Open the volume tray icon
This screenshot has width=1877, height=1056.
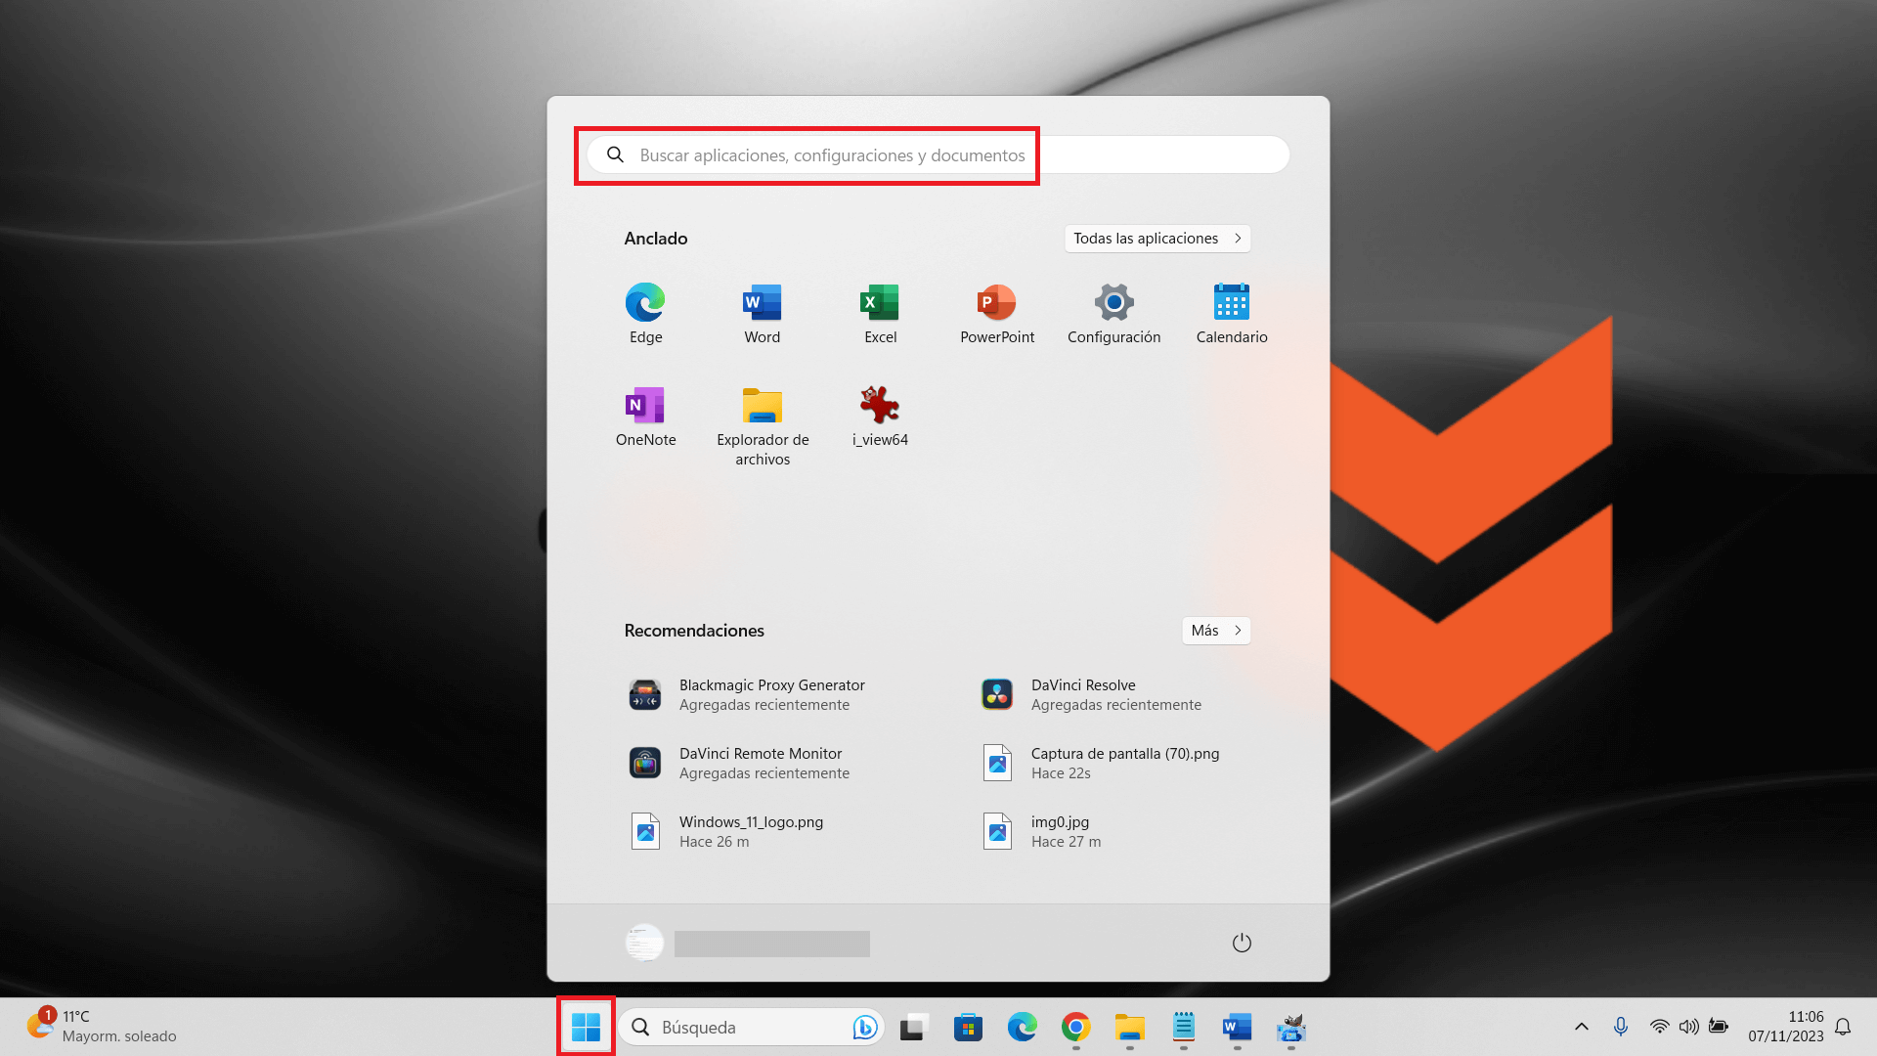point(1688,1027)
